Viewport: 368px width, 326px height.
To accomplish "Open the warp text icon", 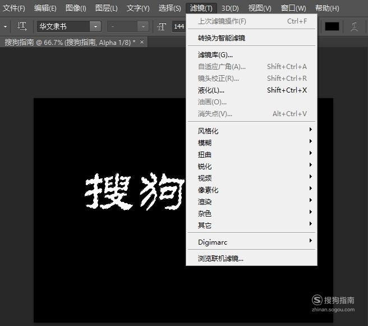I will (355, 26).
